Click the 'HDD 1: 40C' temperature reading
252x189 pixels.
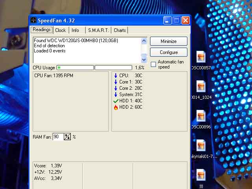pyautogui.click(x=131, y=101)
